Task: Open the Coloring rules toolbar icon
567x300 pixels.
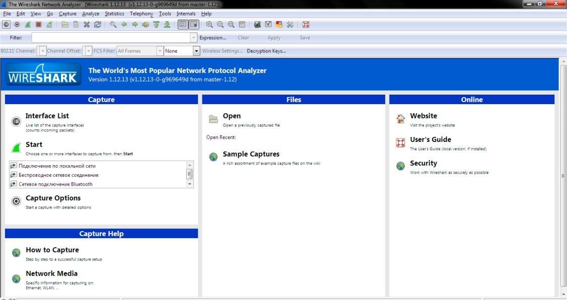Action: (279, 25)
